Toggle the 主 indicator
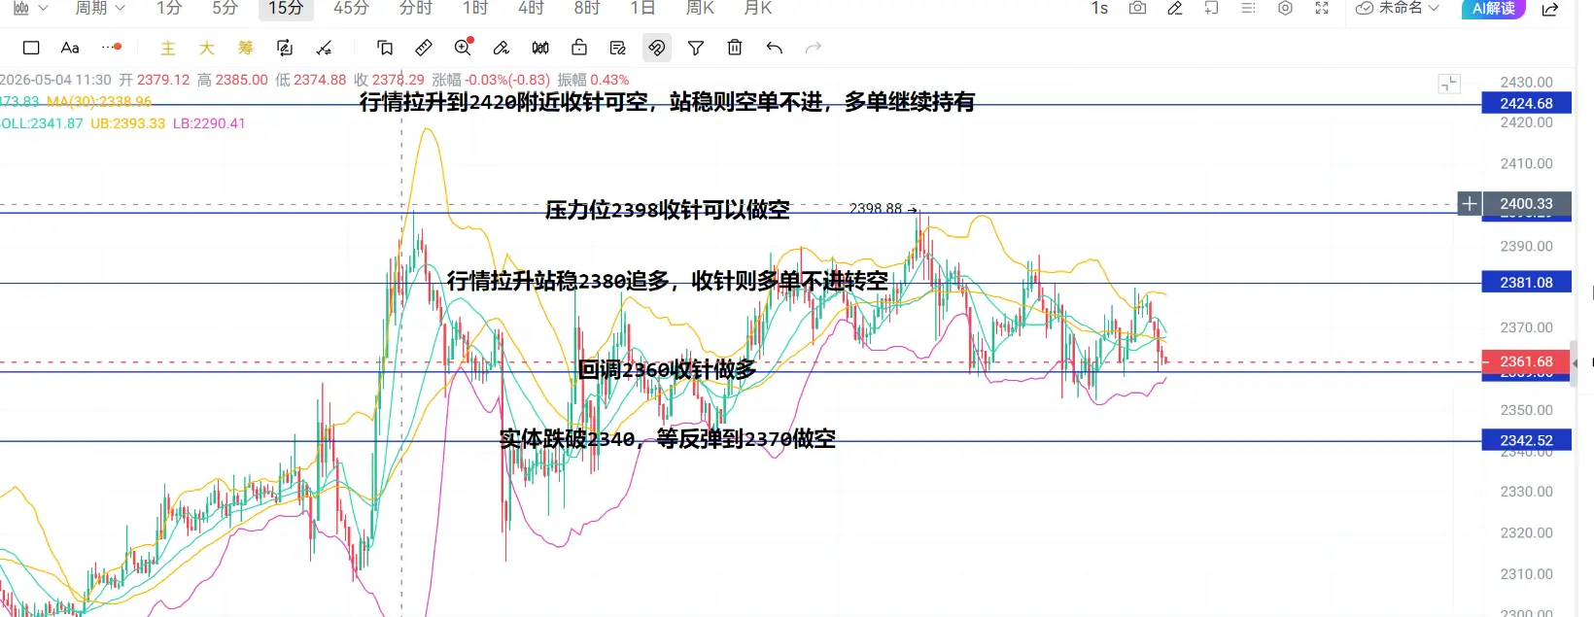The image size is (1594, 617). click(x=168, y=48)
